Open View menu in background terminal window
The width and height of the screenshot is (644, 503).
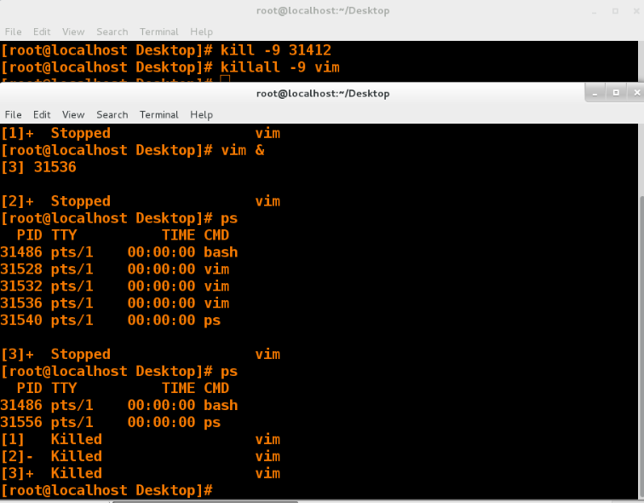[x=73, y=32]
